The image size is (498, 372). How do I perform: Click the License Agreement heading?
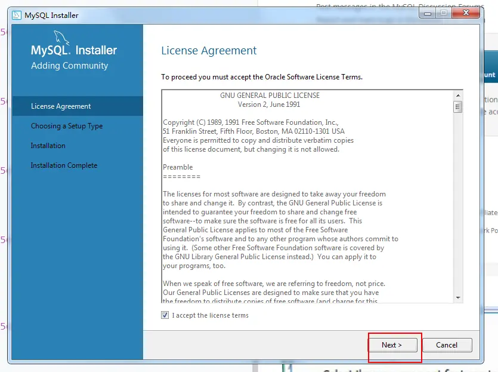[x=209, y=51]
